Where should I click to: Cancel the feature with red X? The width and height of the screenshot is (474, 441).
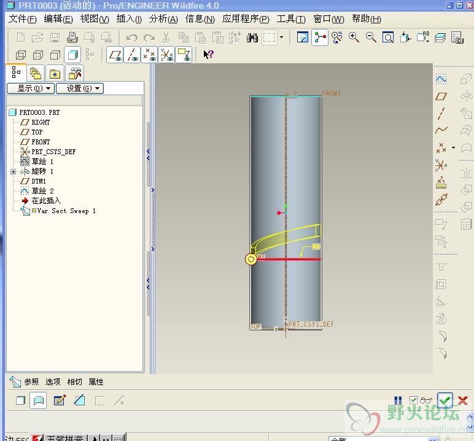coord(463,400)
